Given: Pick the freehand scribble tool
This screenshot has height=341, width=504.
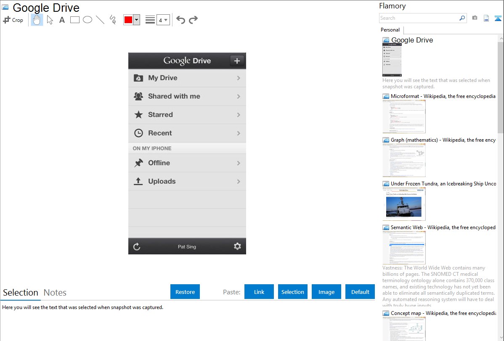Looking at the screenshot, I should [x=113, y=20].
